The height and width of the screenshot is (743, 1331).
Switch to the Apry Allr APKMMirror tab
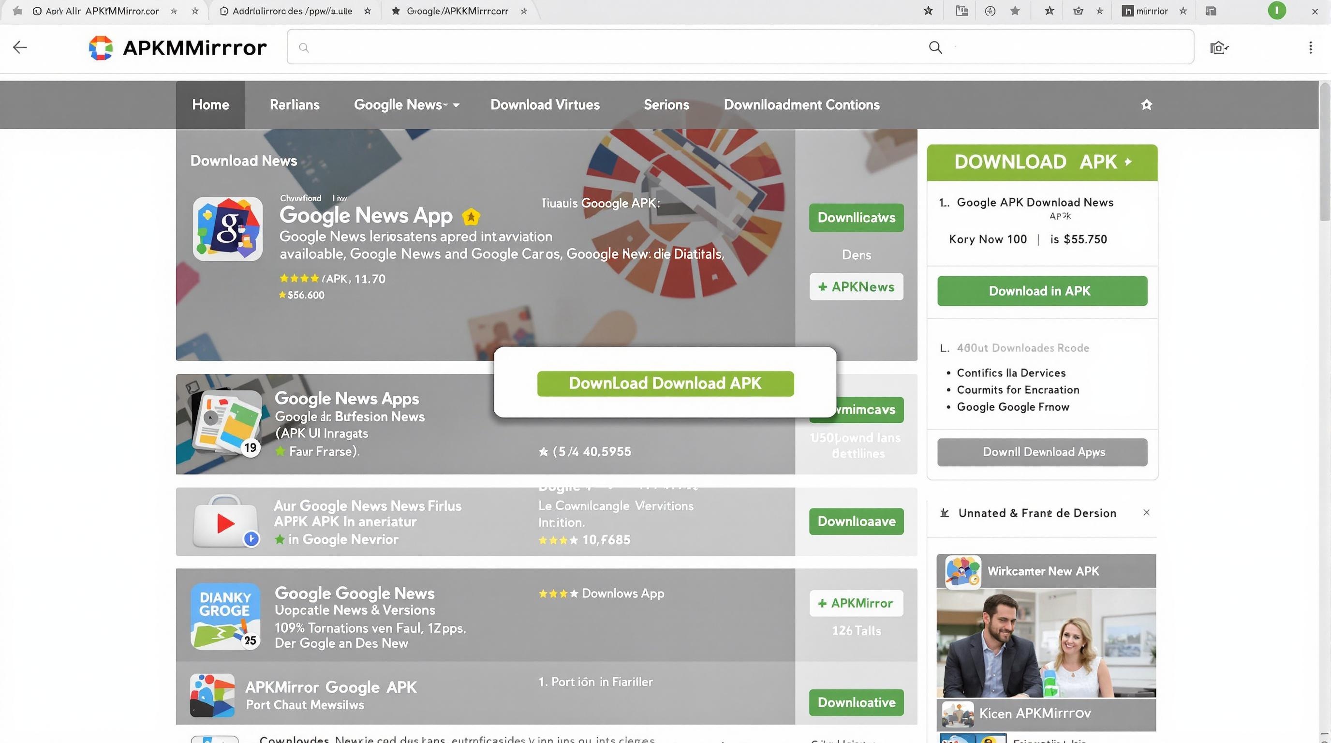click(x=103, y=11)
